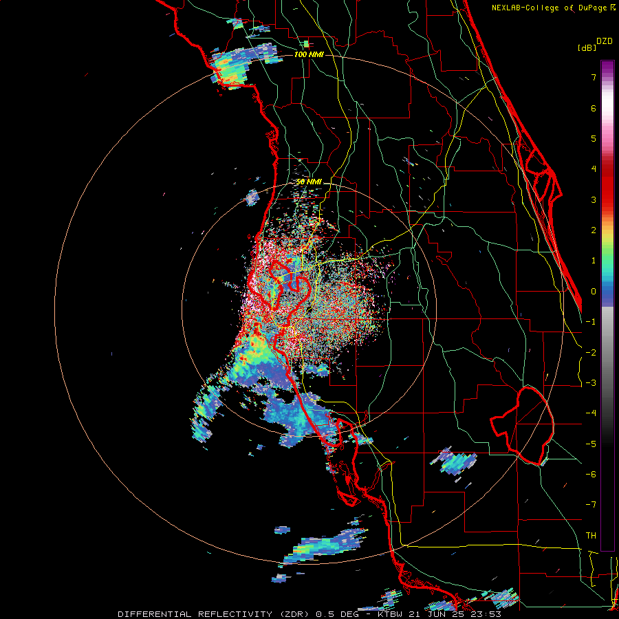Click the 21 JUN 25 date text

pos(437,614)
